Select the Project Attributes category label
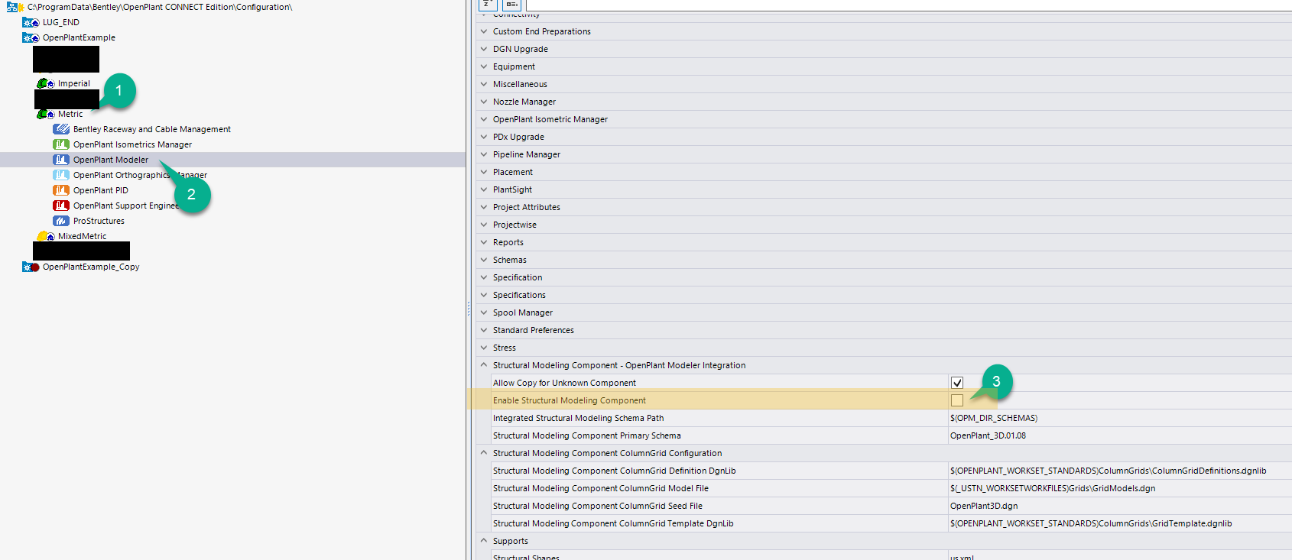1292x560 pixels. click(527, 207)
